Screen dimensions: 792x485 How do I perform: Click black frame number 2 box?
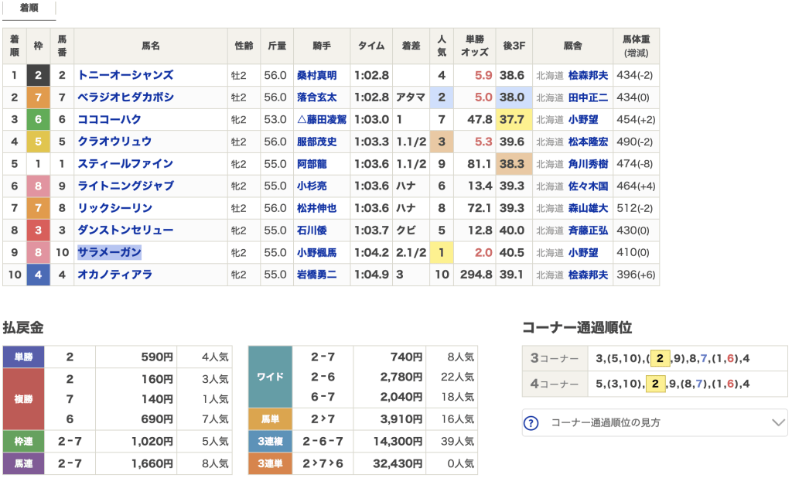(39, 75)
